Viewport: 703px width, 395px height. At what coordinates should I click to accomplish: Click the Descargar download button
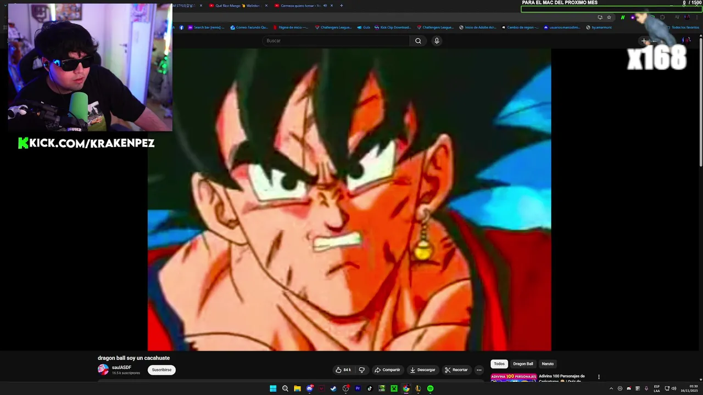422,370
